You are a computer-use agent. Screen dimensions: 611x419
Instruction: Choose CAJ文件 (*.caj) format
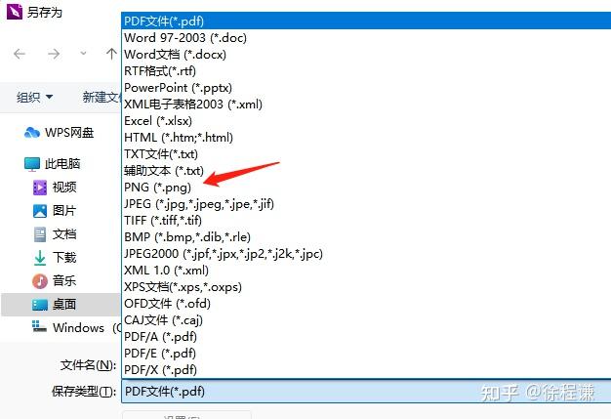[366, 320]
